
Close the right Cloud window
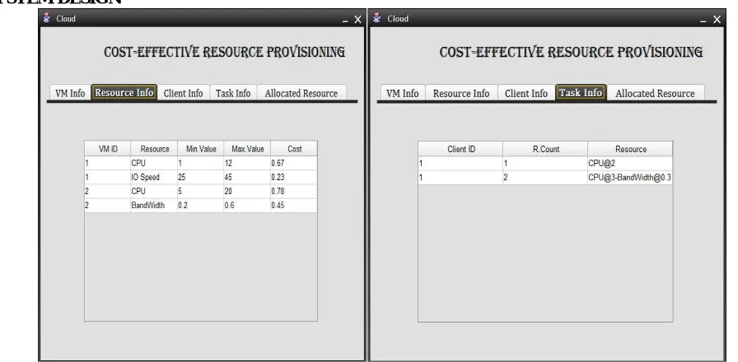pos(717,19)
